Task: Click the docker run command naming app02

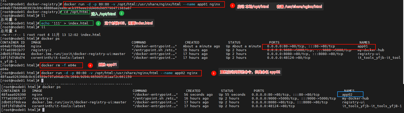Action: [x=119, y=73]
